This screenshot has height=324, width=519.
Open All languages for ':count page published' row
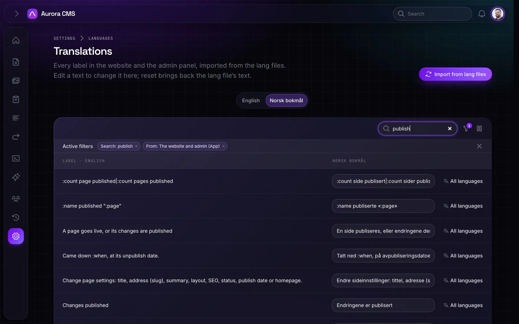pos(463,181)
